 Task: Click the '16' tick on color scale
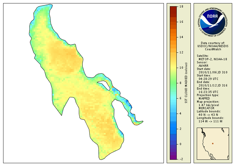181,22
